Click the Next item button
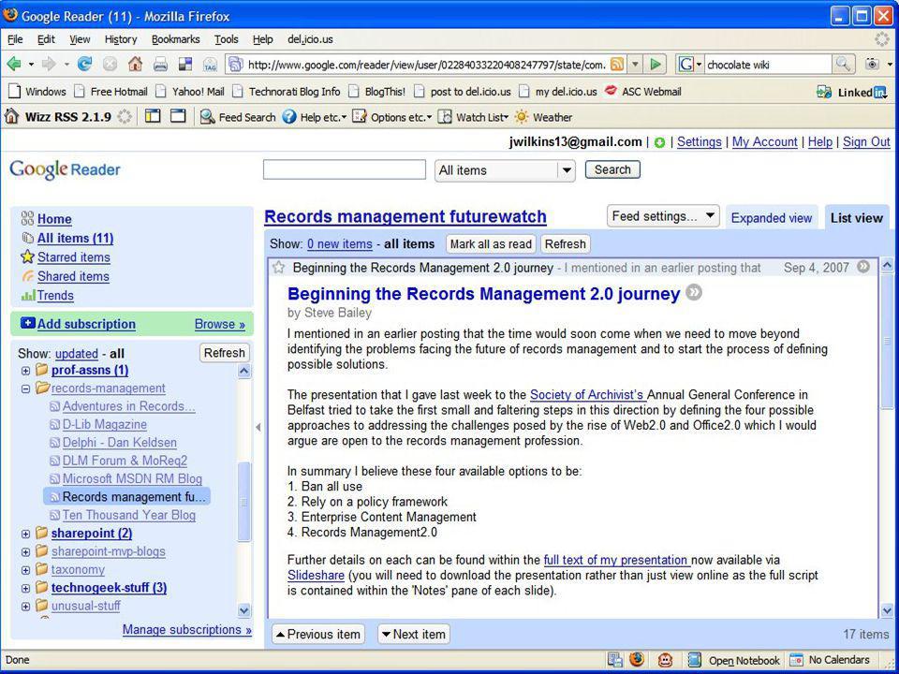The height and width of the screenshot is (674, 899). (414, 634)
